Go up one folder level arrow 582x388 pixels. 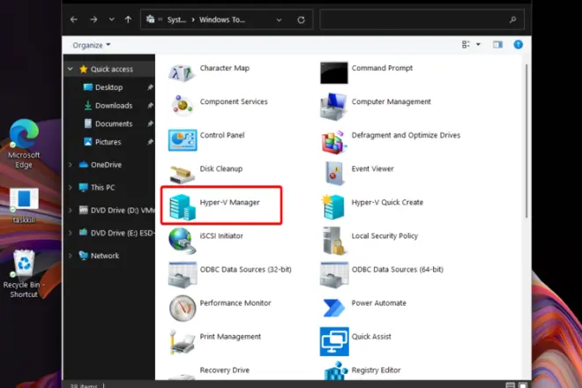click(128, 19)
